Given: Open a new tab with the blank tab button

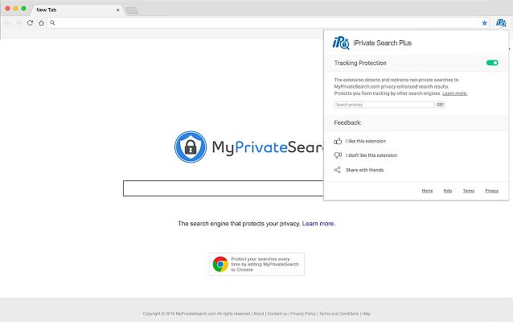Looking at the screenshot, I should (x=132, y=10).
